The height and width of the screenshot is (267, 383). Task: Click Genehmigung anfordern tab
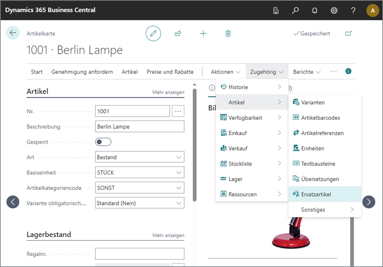point(82,72)
